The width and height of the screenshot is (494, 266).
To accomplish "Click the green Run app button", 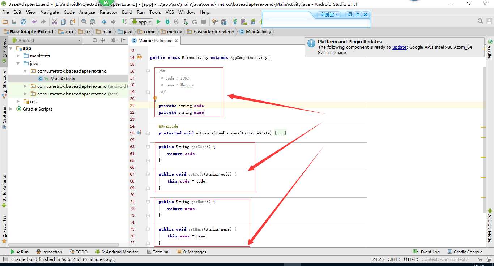I will point(158,22).
